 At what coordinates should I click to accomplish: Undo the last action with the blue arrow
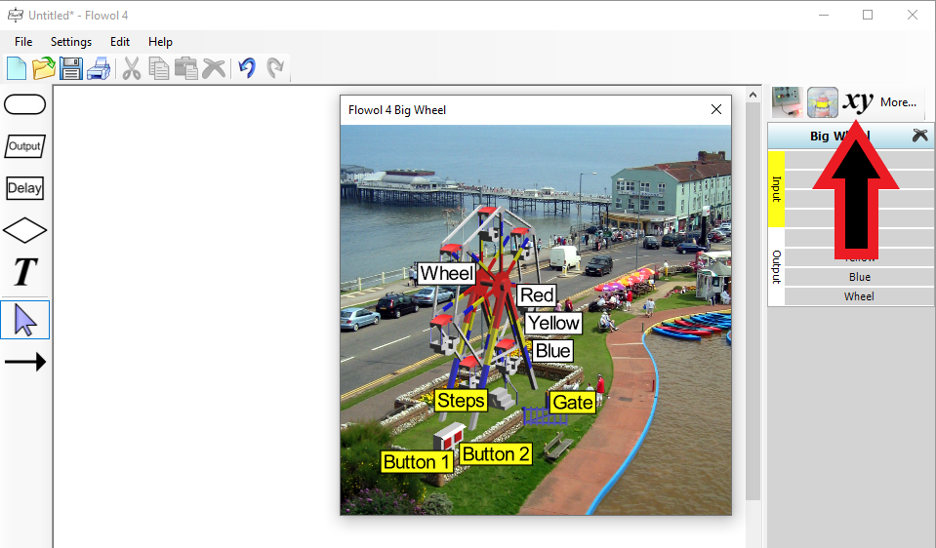(247, 68)
